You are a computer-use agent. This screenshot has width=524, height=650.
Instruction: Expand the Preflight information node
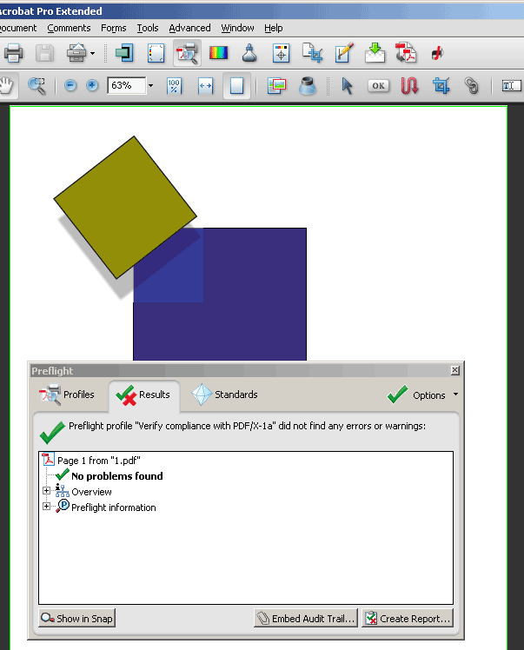pyautogui.click(x=46, y=507)
